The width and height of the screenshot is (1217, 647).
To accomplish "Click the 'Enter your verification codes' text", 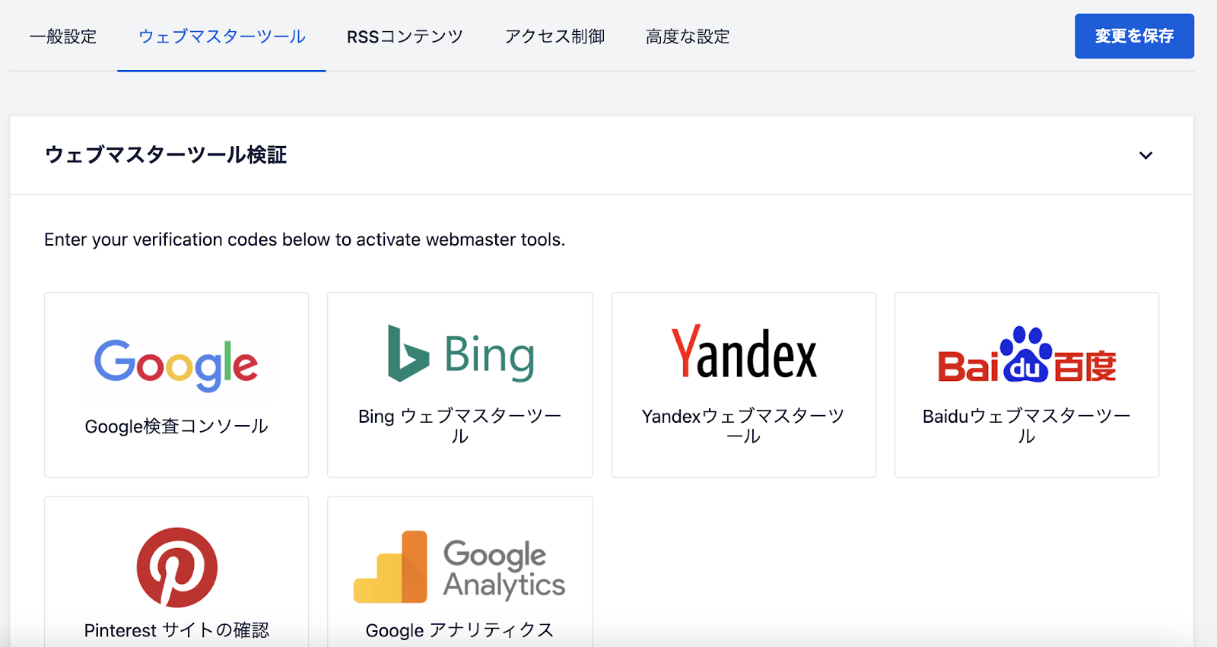I will click(x=304, y=239).
